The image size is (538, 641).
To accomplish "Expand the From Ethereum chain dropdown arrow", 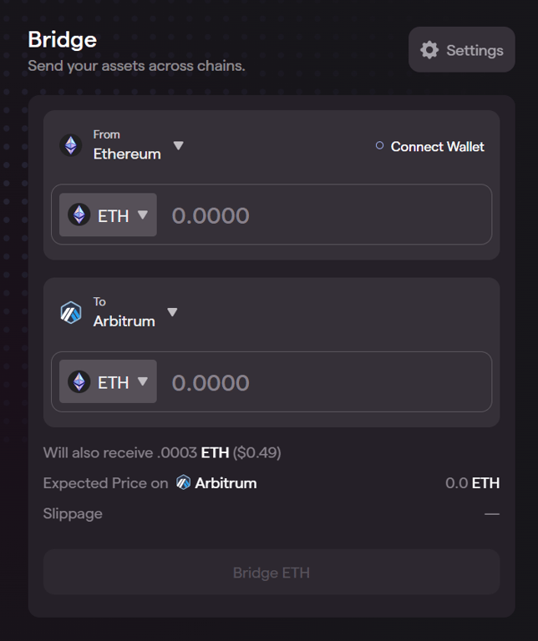I will tap(178, 146).
